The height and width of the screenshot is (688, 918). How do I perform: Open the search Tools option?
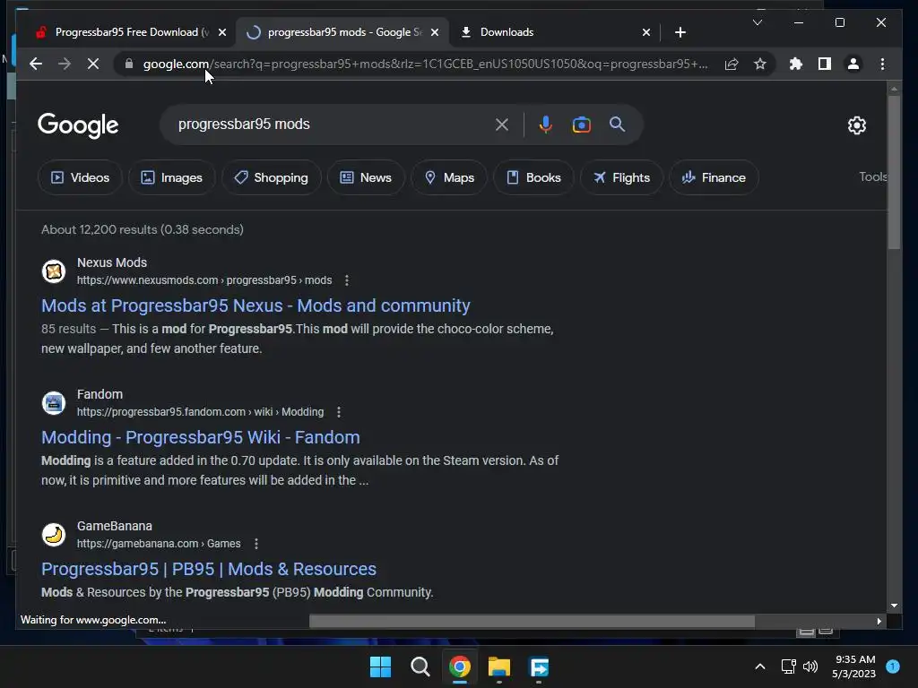click(x=873, y=176)
